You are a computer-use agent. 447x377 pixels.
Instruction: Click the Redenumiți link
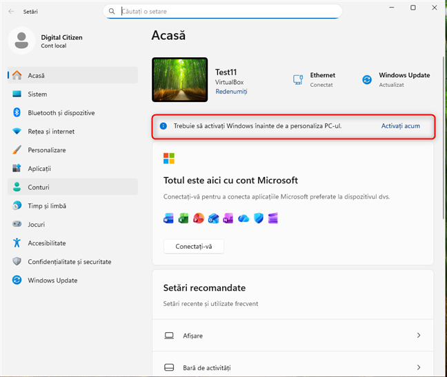point(231,92)
